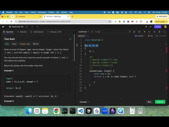The height and width of the screenshot is (127, 169).
Task: Open the NeetCode 150 problem list
Action: click(x=16, y=27)
